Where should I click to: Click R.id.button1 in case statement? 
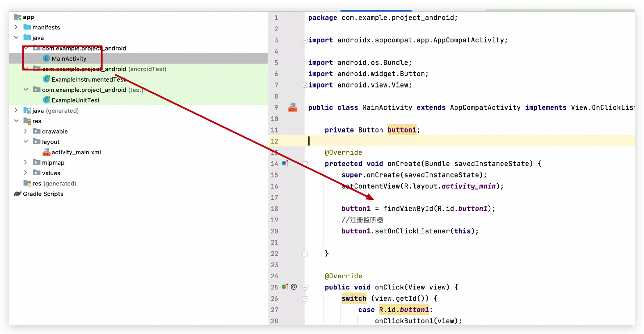(x=404, y=310)
